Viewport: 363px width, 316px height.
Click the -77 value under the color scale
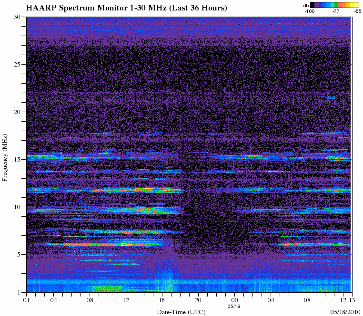[x=336, y=11]
